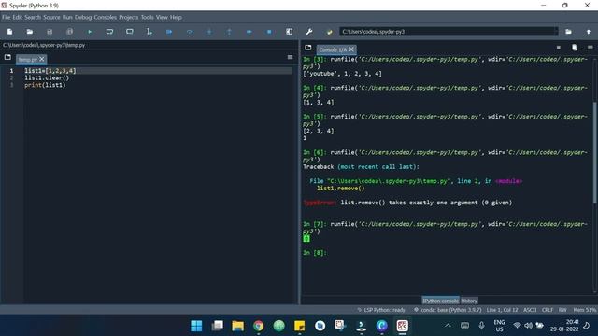Click ASCII encoding status

530,310
